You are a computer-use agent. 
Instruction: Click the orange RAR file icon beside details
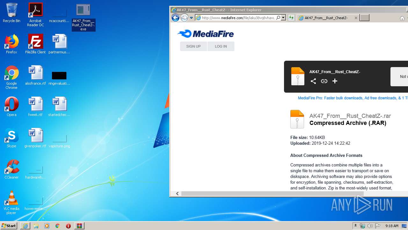297,119
